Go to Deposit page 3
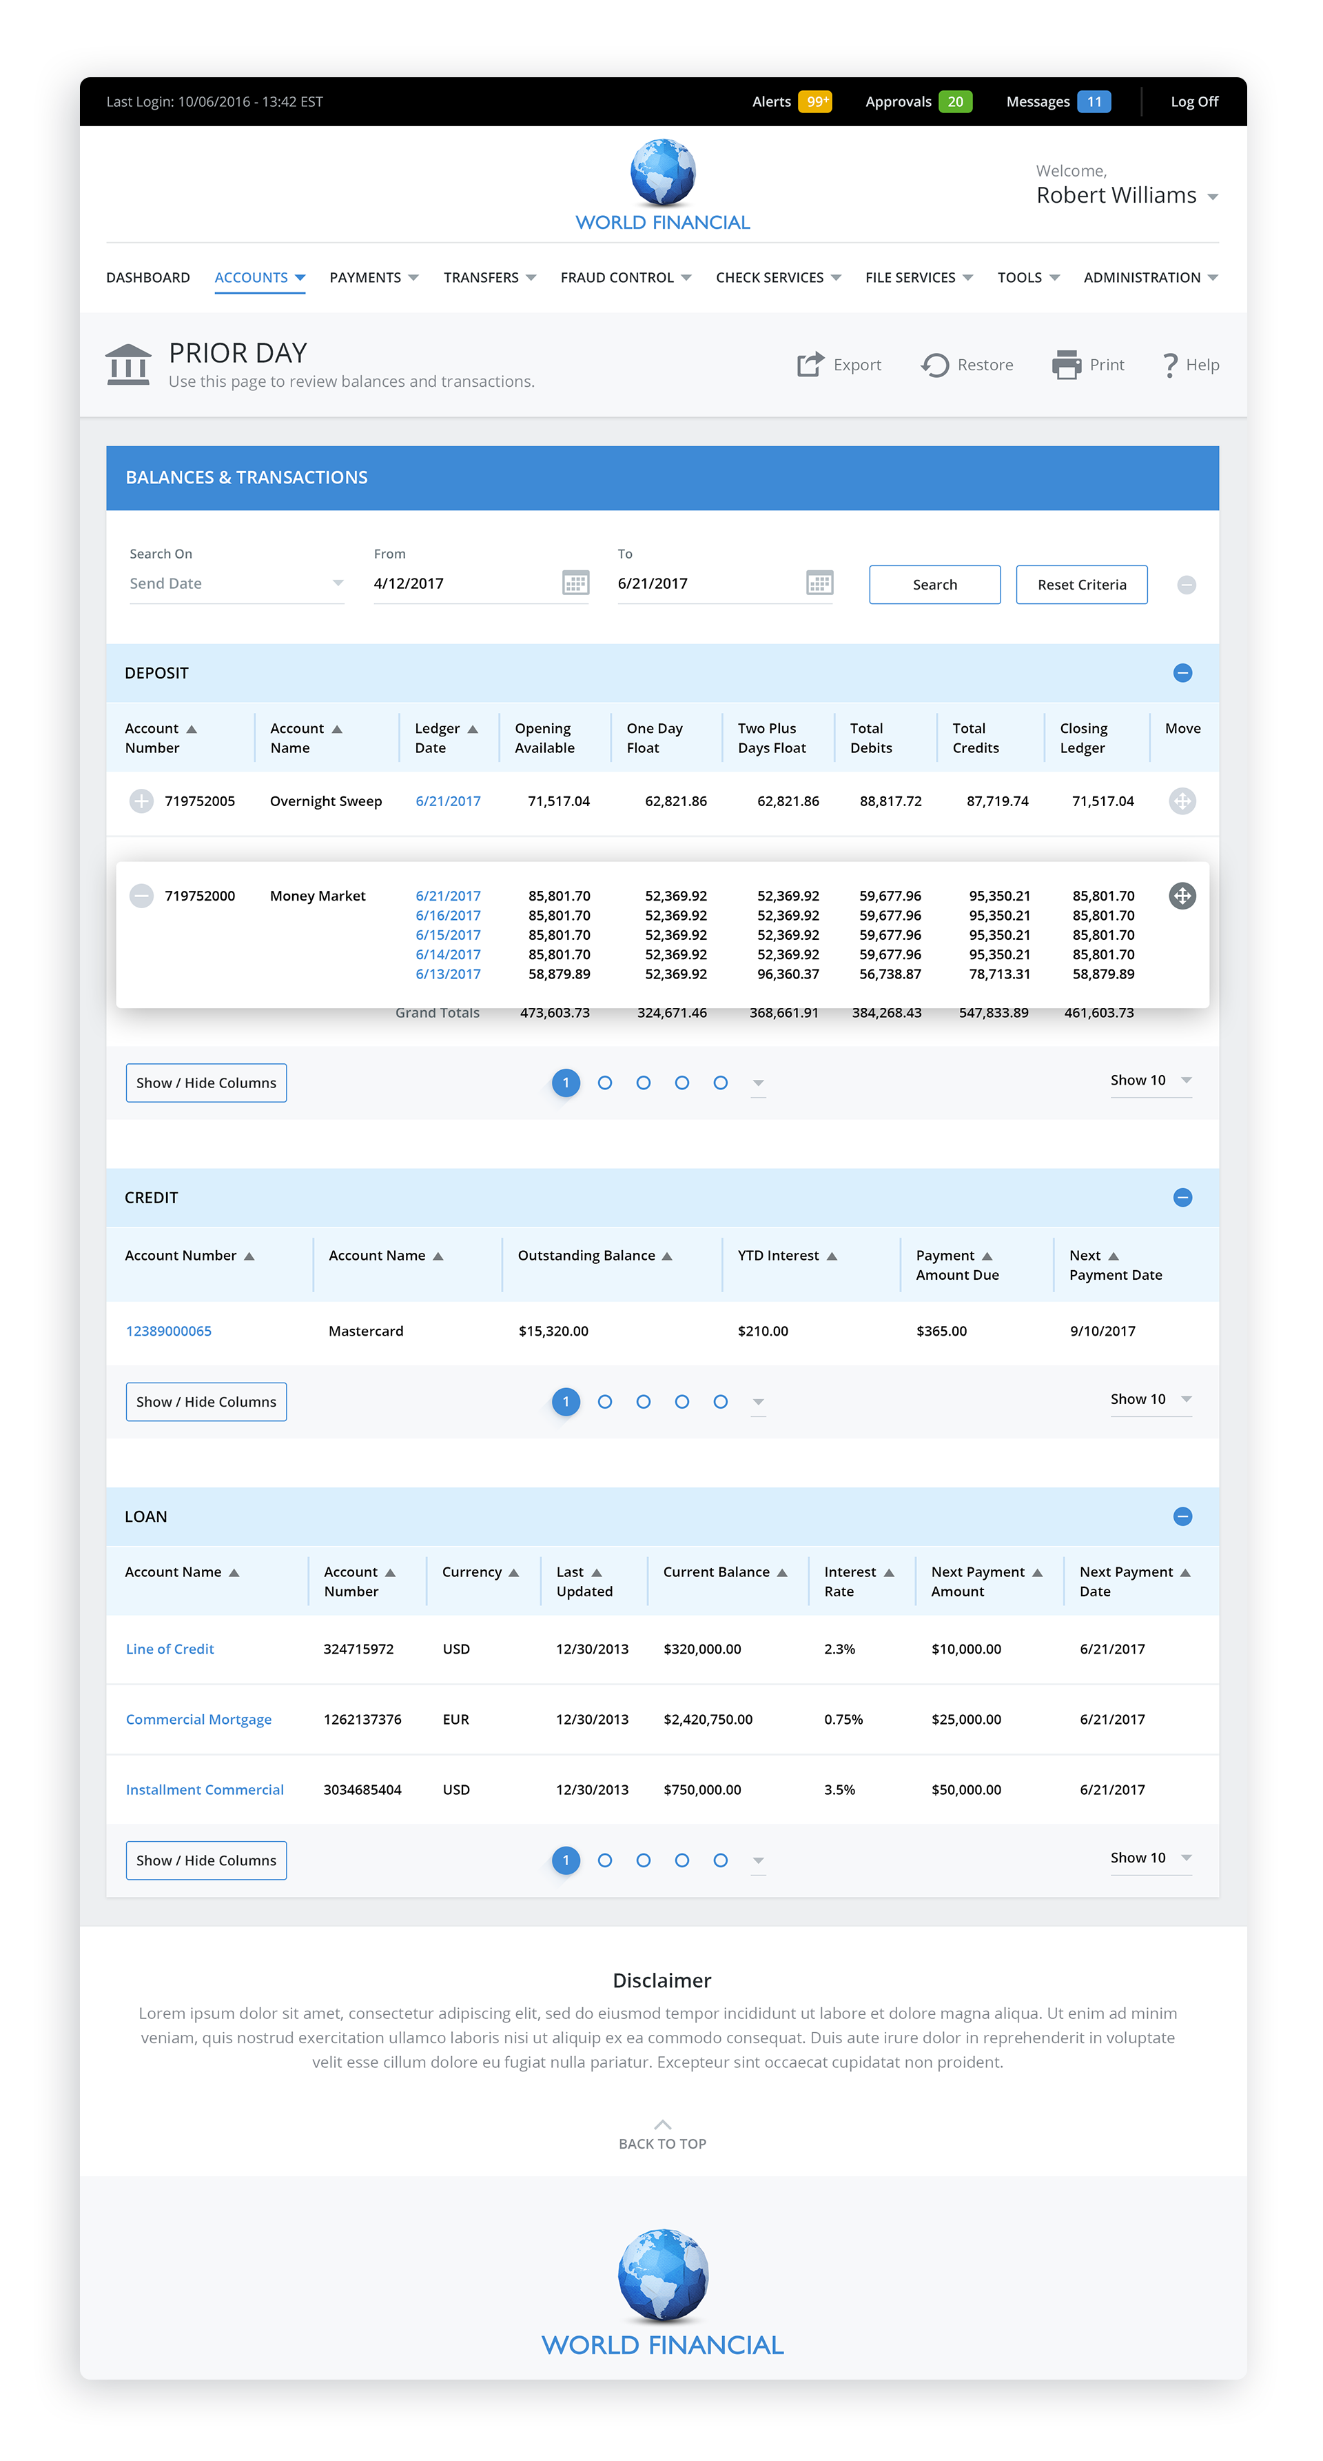This screenshot has height=2461, width=1323. [644, 1083]
